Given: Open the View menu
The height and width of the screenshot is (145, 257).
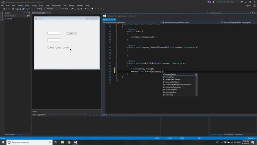Looking at the screenshot, I should pyautogui.click(x=13, y=5).
